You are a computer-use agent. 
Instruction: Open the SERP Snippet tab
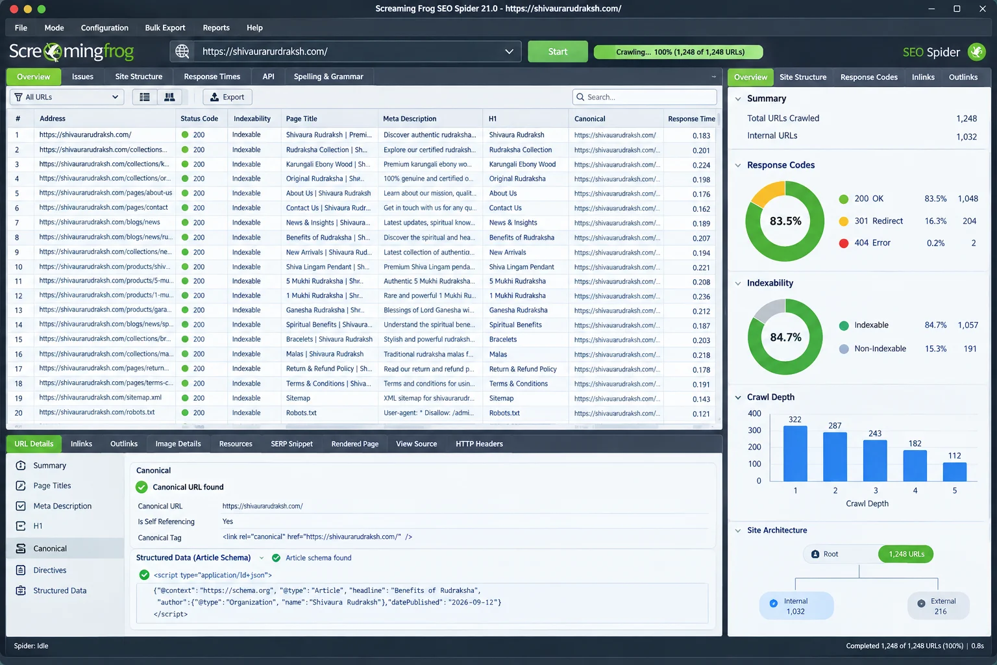(x=291, y=444)
